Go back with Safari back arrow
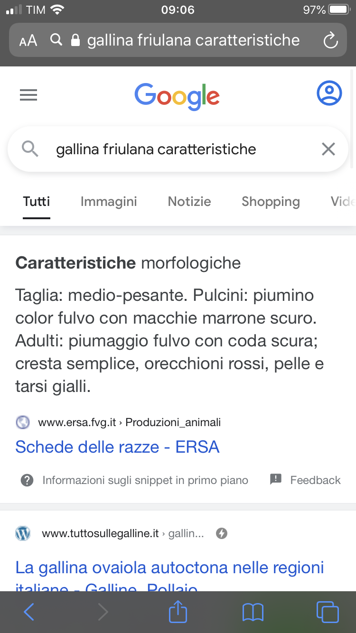This screenshot has width=356, height=633. pos(28,613)
